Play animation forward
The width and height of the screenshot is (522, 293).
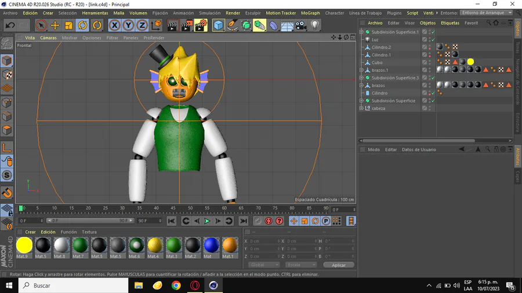pos(207,221)
